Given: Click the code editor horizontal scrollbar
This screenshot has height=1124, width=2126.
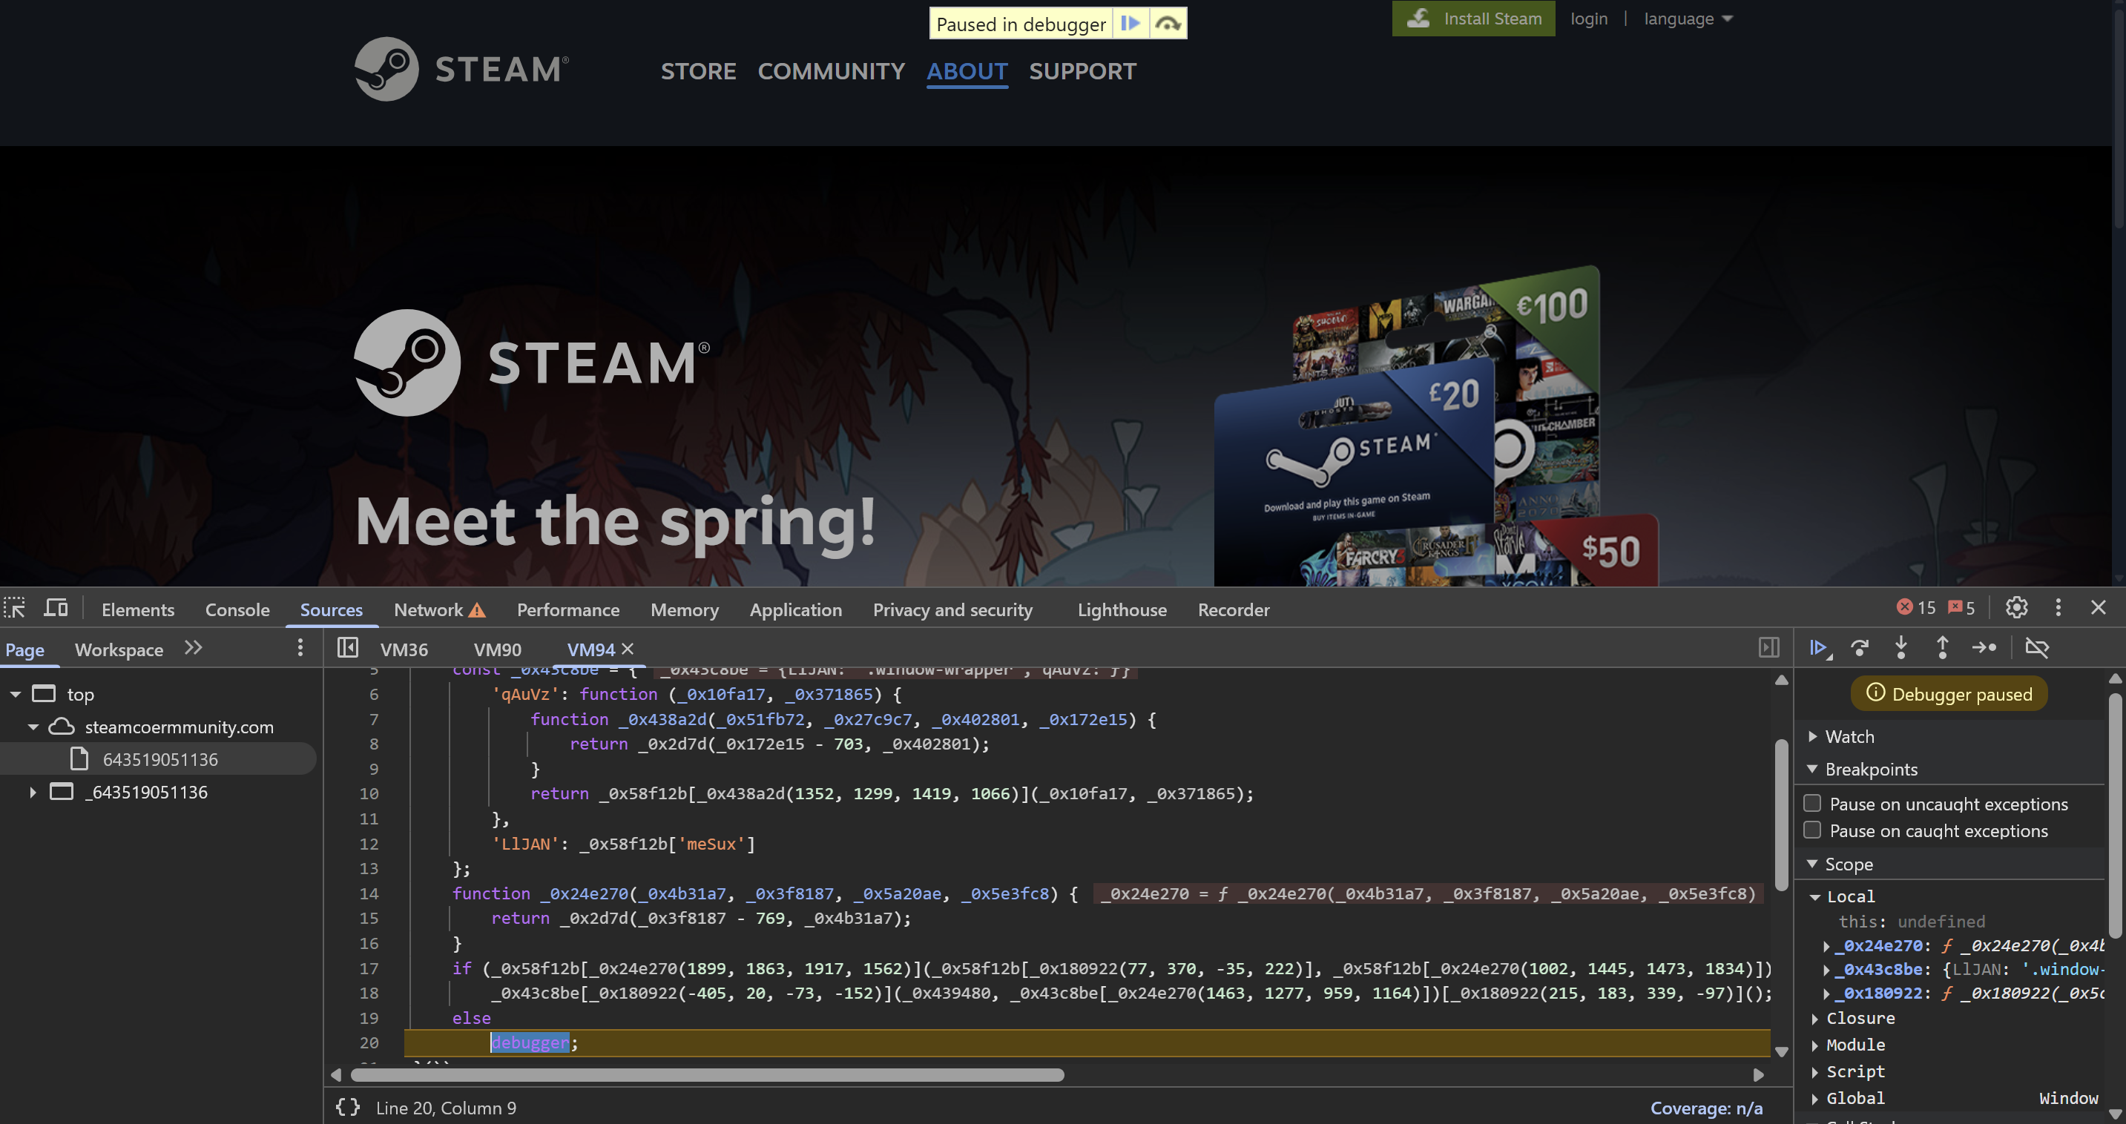Looking at the screenshot, I should (x=707, y=1074).
